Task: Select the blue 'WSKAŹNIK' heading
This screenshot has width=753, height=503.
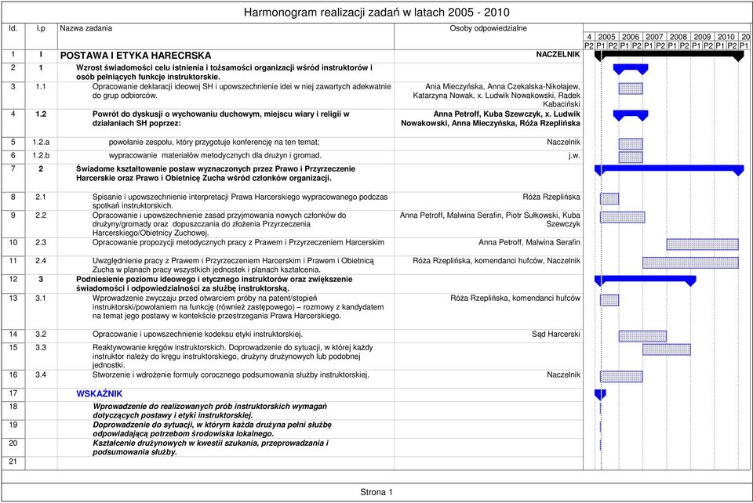Action: coord(100,393)
